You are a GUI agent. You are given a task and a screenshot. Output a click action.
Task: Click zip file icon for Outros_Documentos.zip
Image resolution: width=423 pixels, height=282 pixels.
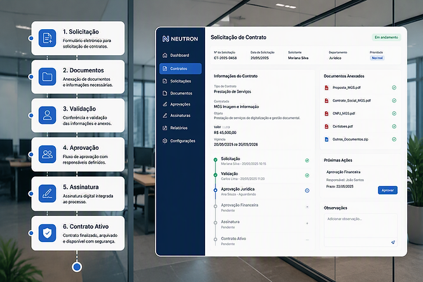coord(326,140)
